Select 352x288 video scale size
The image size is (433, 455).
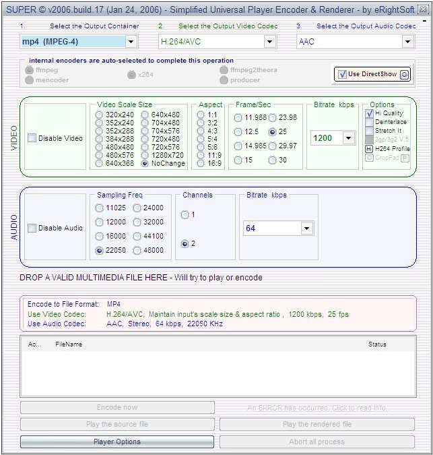[x=99, y=131]
